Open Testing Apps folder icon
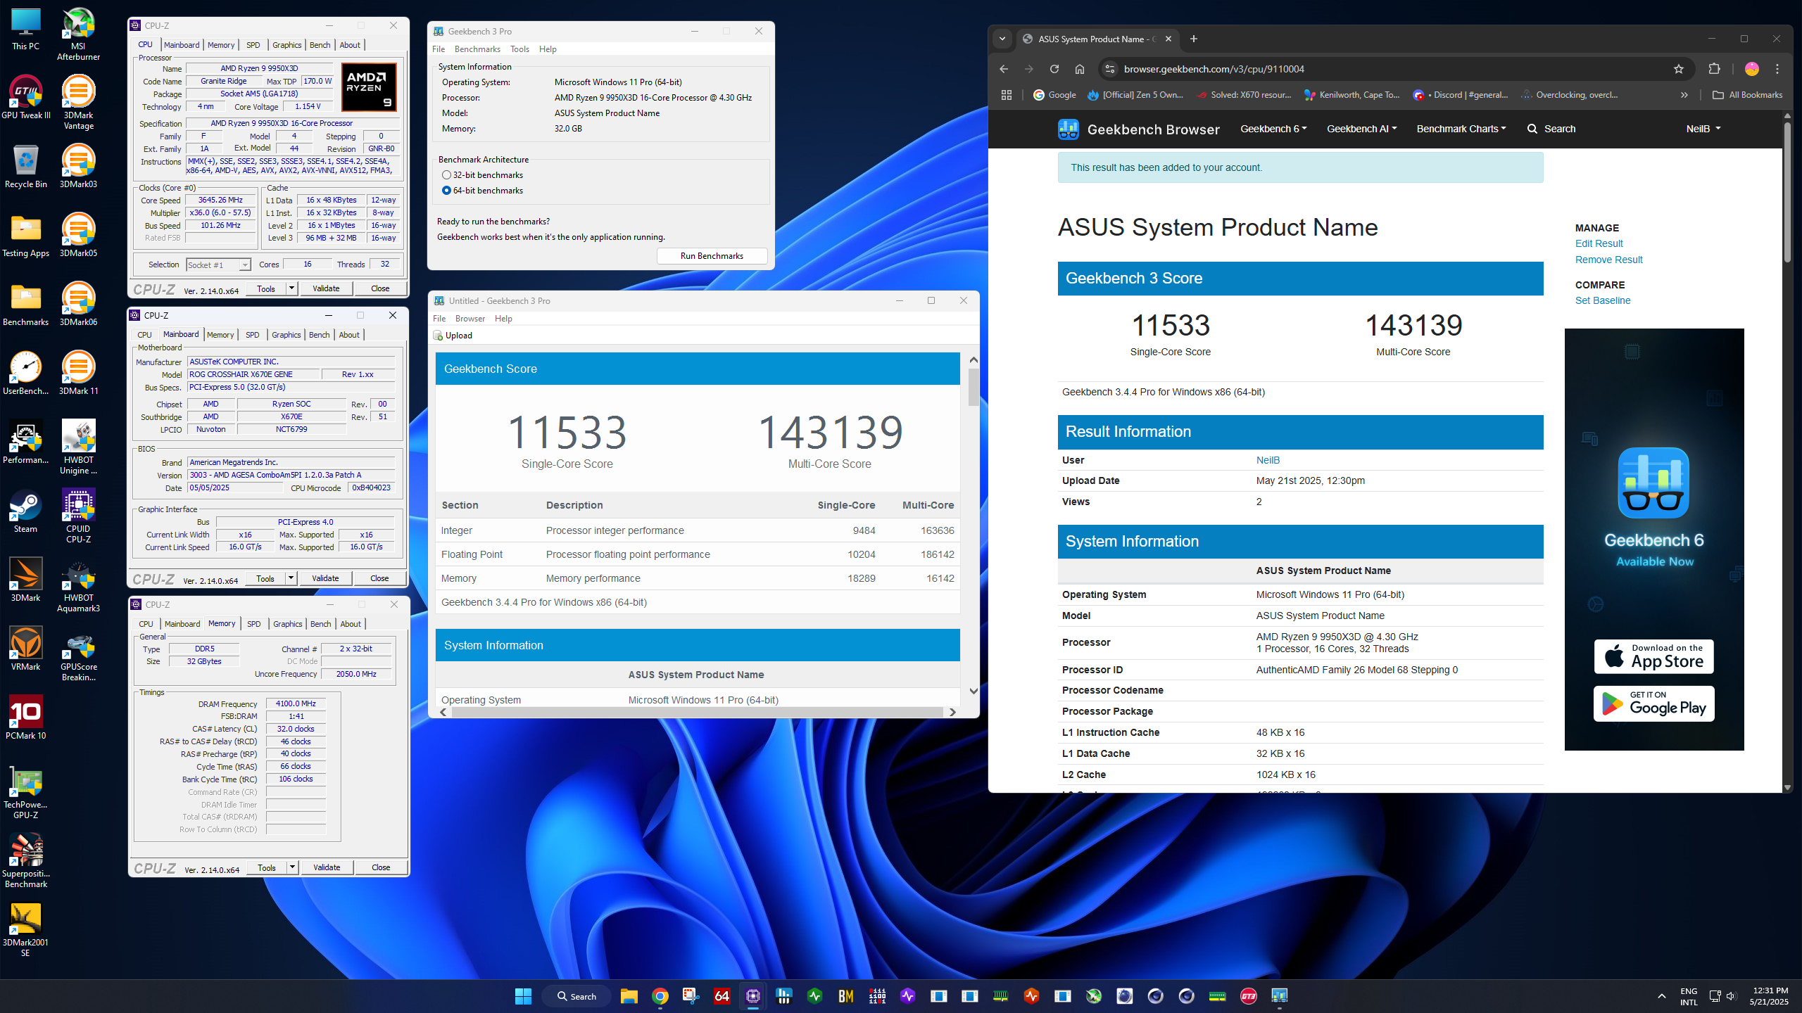1802x1013 pixels. [26, 235]
